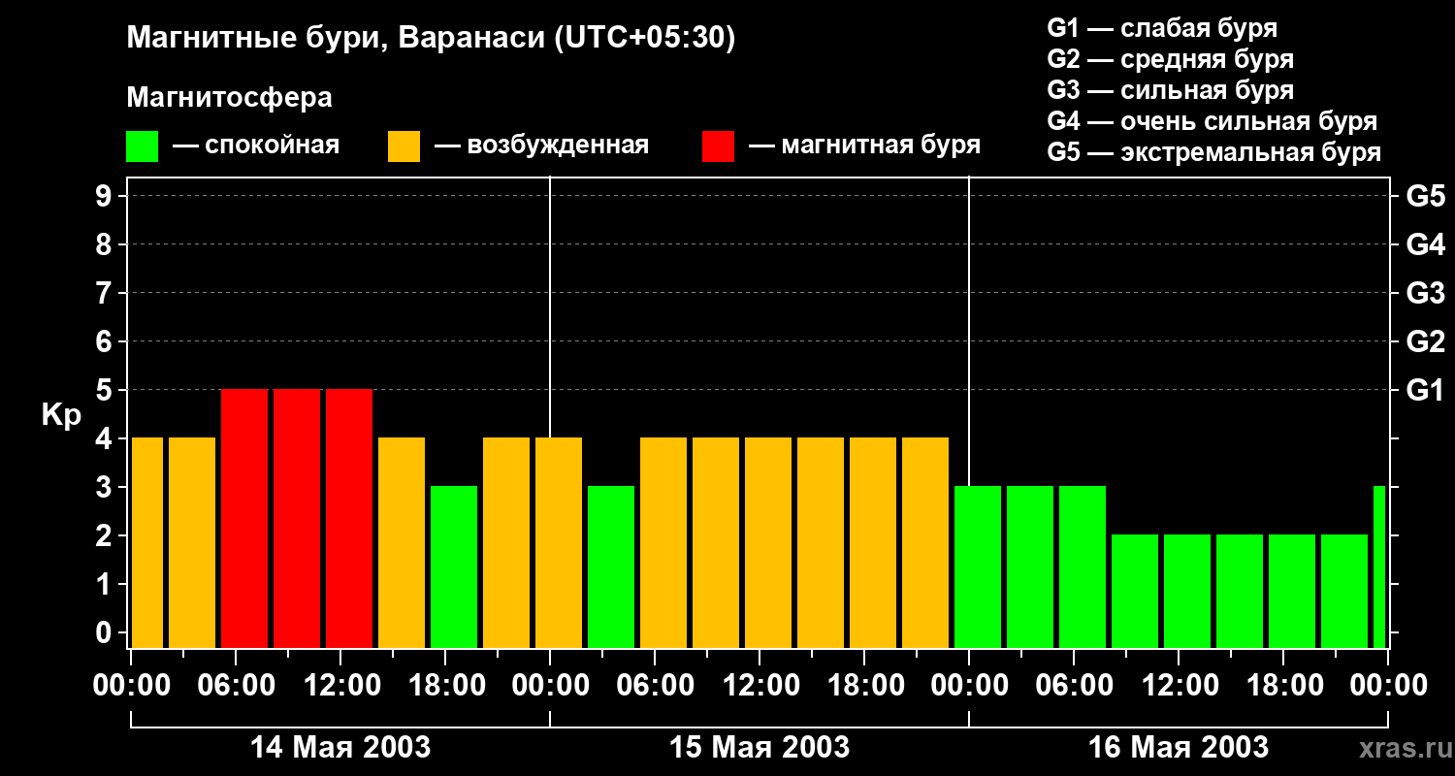Click the narrow green bar at far right edge
This screenshot has width=1455, height=776.
point(1379,566)
